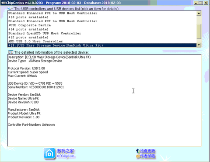210x162 pixels.
Task: Click 'Product Revision: 1.00' line
Action: coord(24,117)
